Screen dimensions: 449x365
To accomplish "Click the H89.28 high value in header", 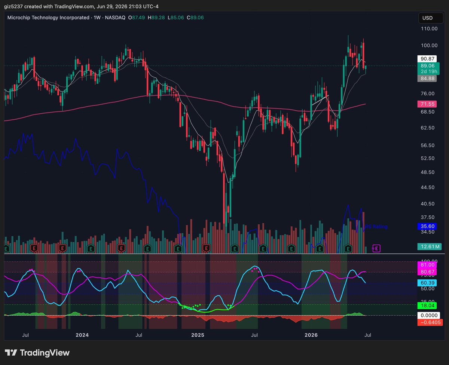I will point(156,18).
